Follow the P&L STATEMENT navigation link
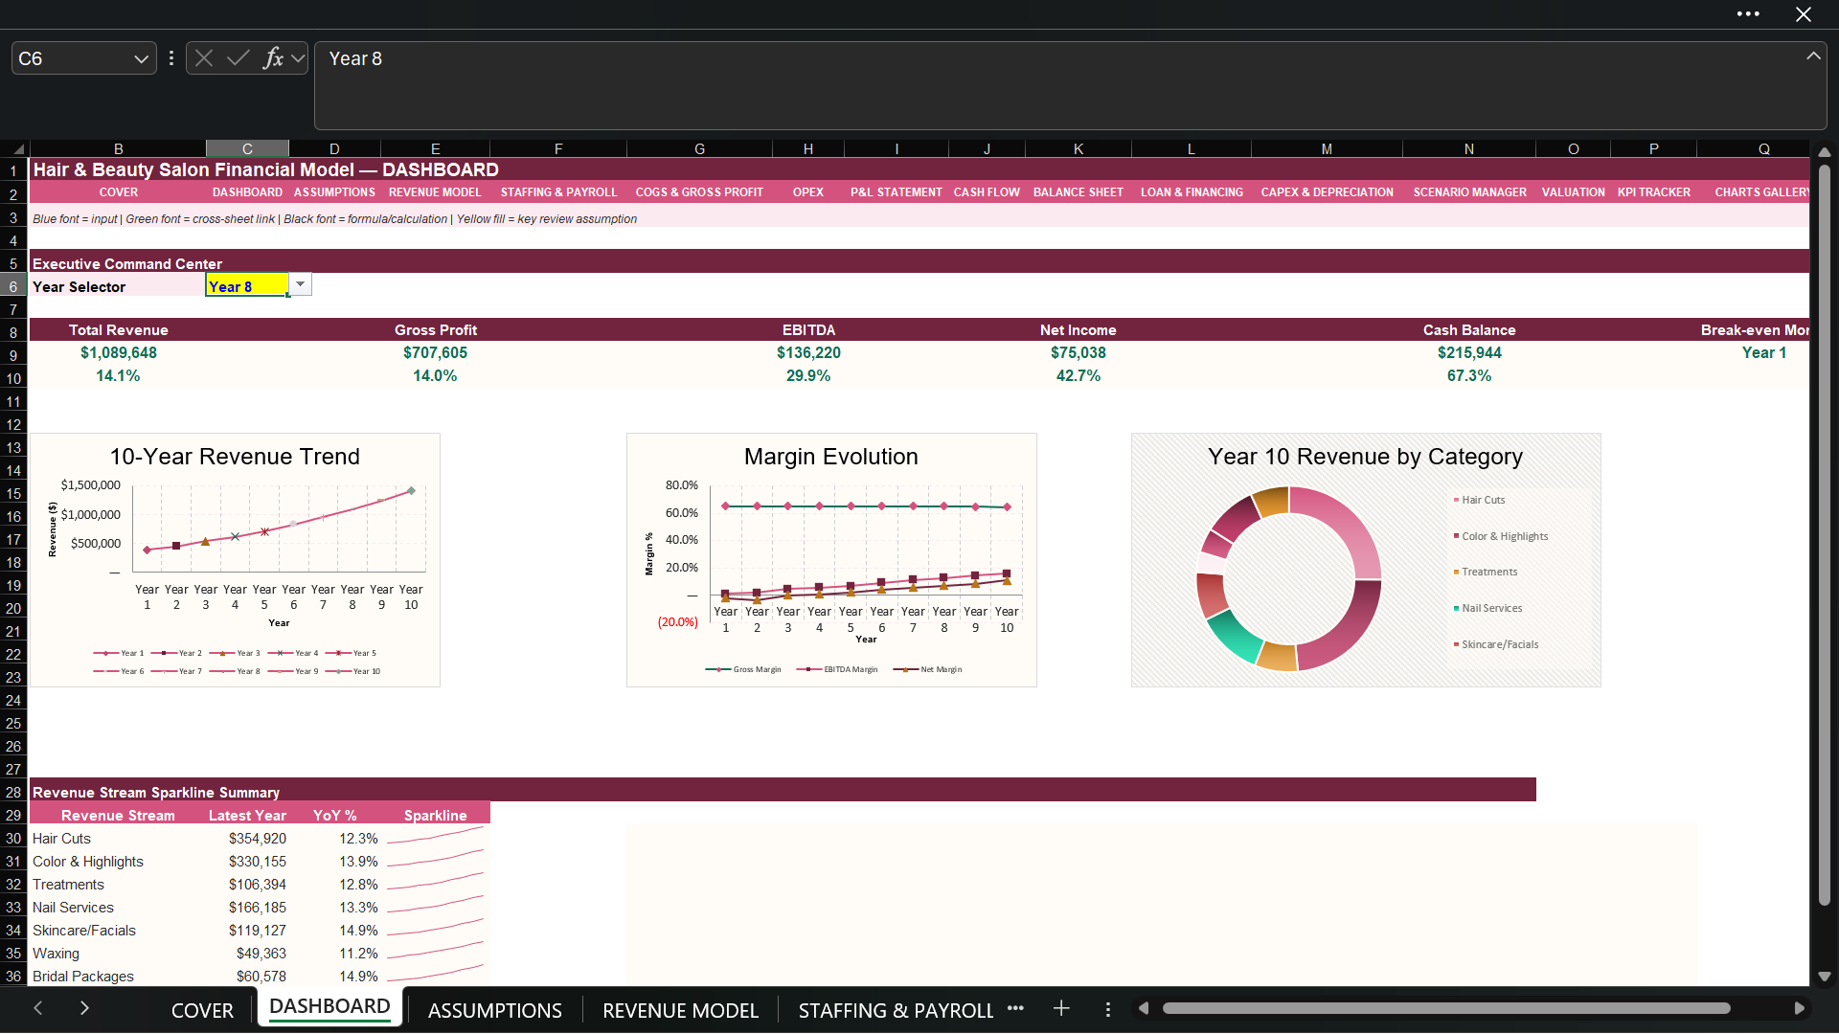1839x1034 pixels. 897,192
